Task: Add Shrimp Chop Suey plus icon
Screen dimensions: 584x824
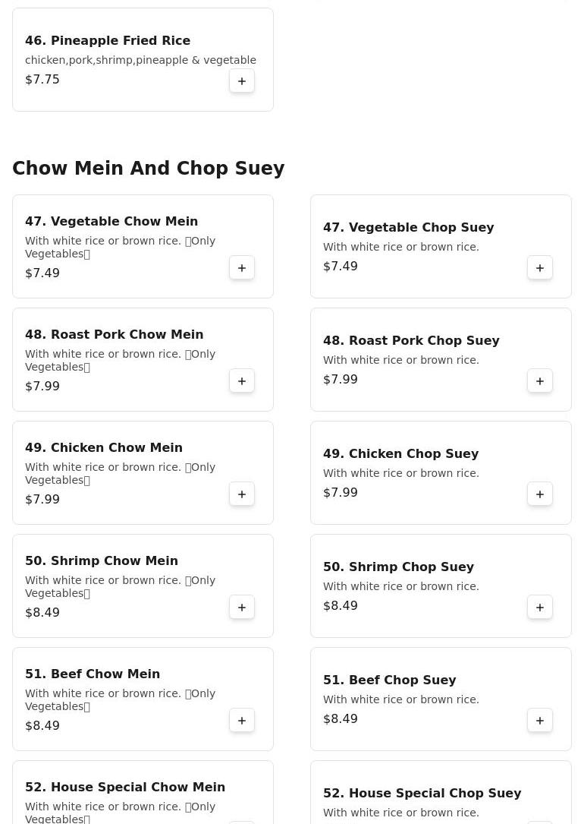Action: pyautogui.click(x=540, y=608)
